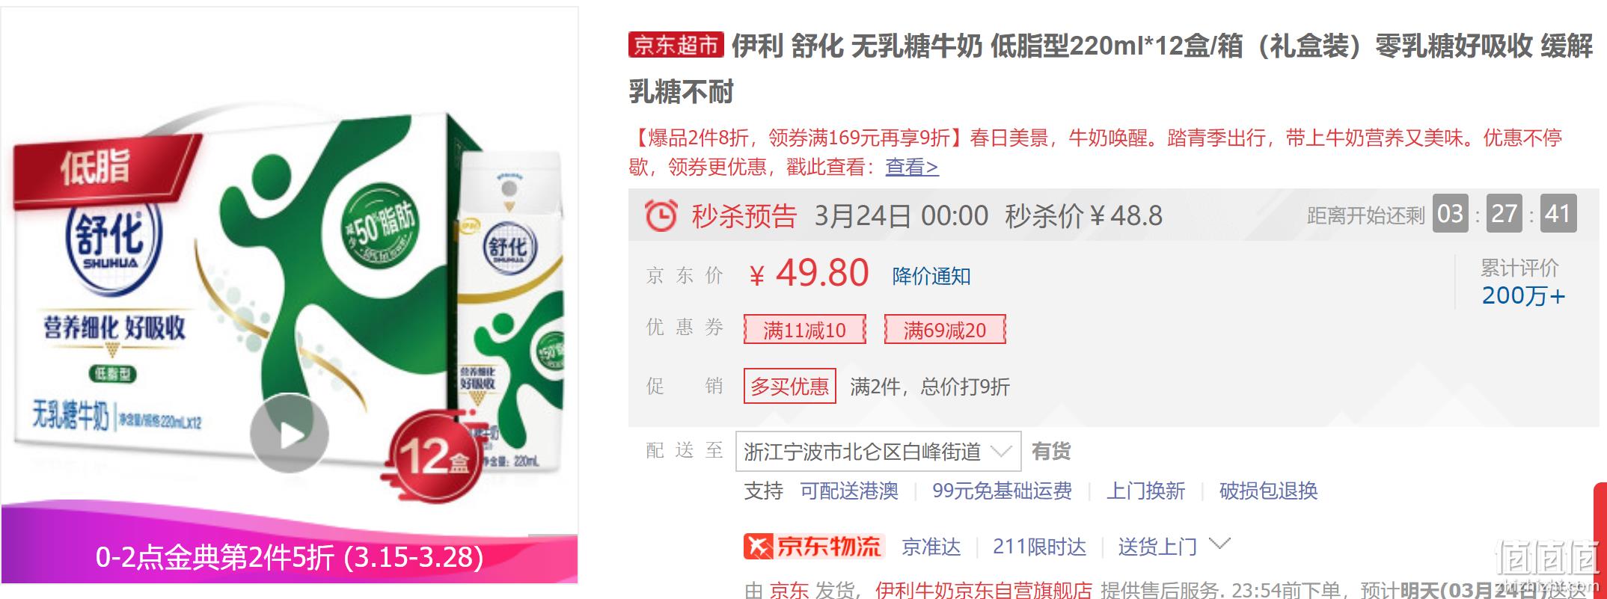The width and height of the screenshot is (1607, 599).
Task: Click the red alarm clock flash-sale icon
Action: tap(661, 216)
